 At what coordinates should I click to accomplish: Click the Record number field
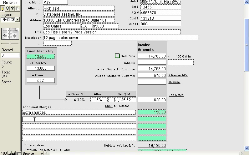tap(10, 55)
